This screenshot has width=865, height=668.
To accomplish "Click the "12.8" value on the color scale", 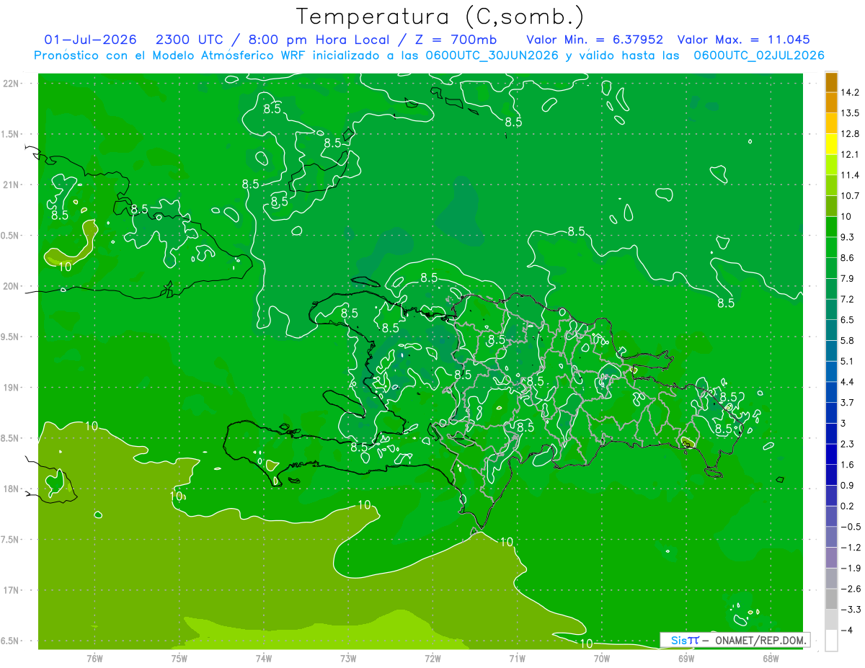I will pyautogui.click(x=851, y=134).
